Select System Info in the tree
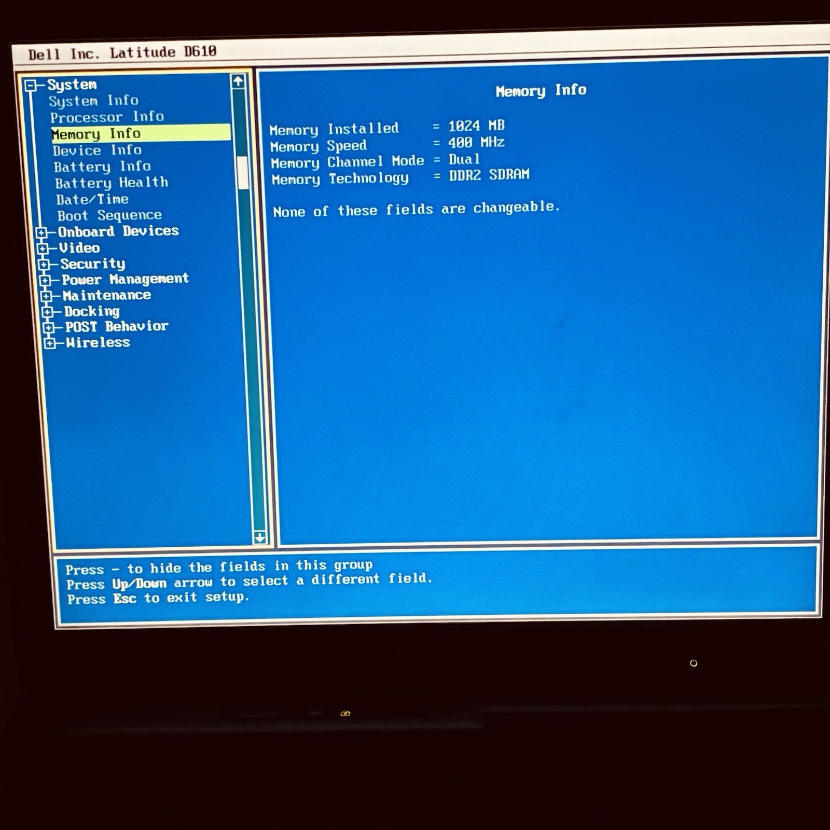This screenshot has width=830, height=830. (x=93, y=101)
